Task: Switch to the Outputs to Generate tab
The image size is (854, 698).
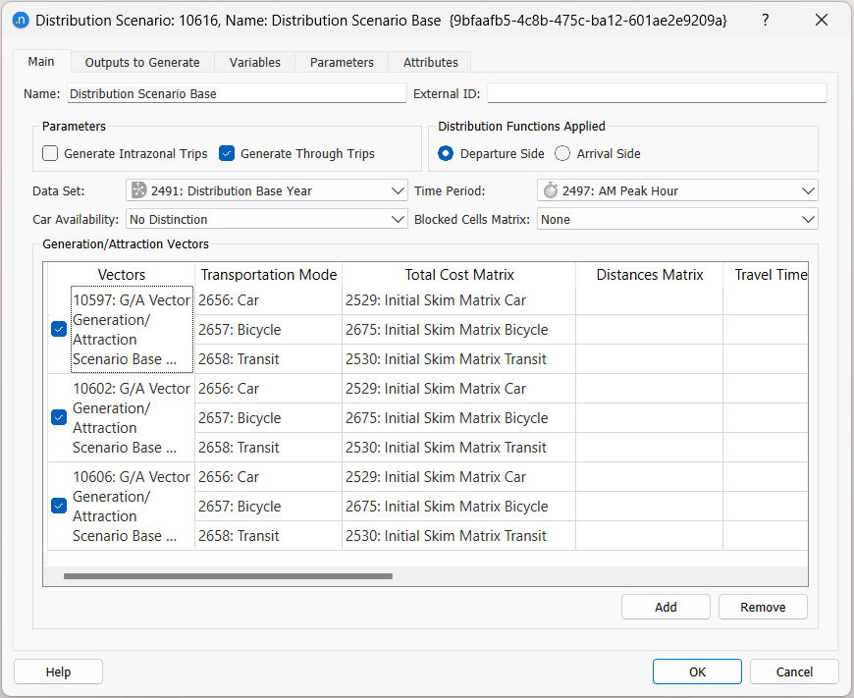Action: point(141,61)
